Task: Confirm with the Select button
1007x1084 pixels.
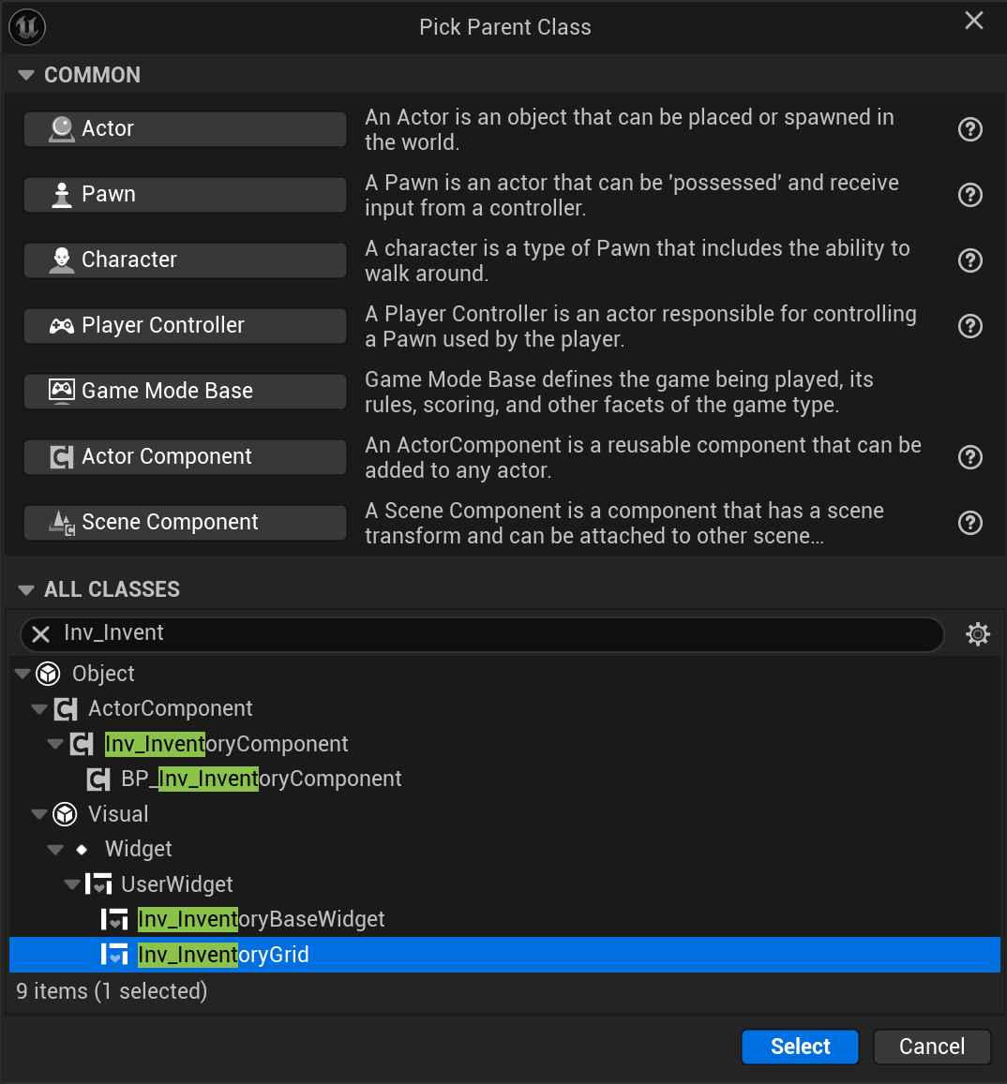Action: (800, 1047)
